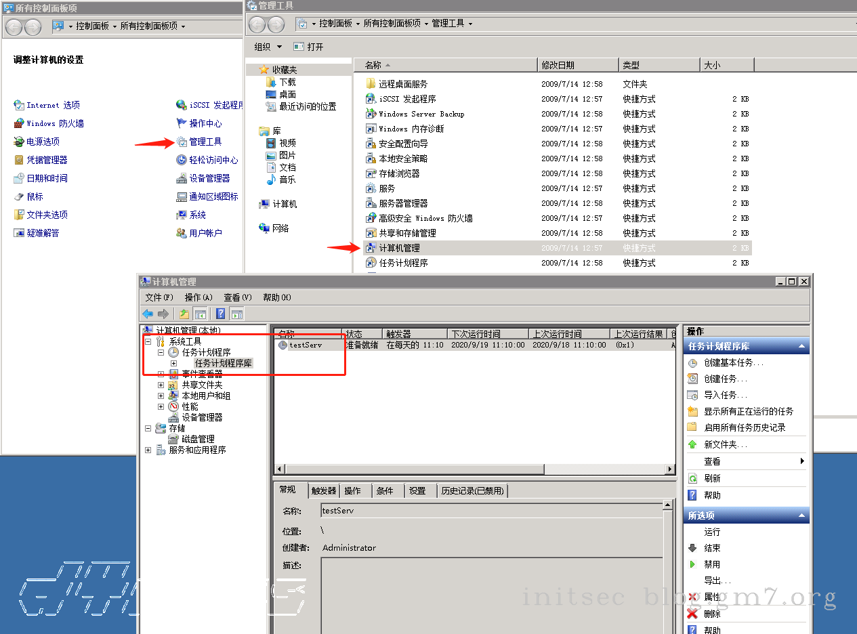Select the testServ task row

click(x=305, y=345)
